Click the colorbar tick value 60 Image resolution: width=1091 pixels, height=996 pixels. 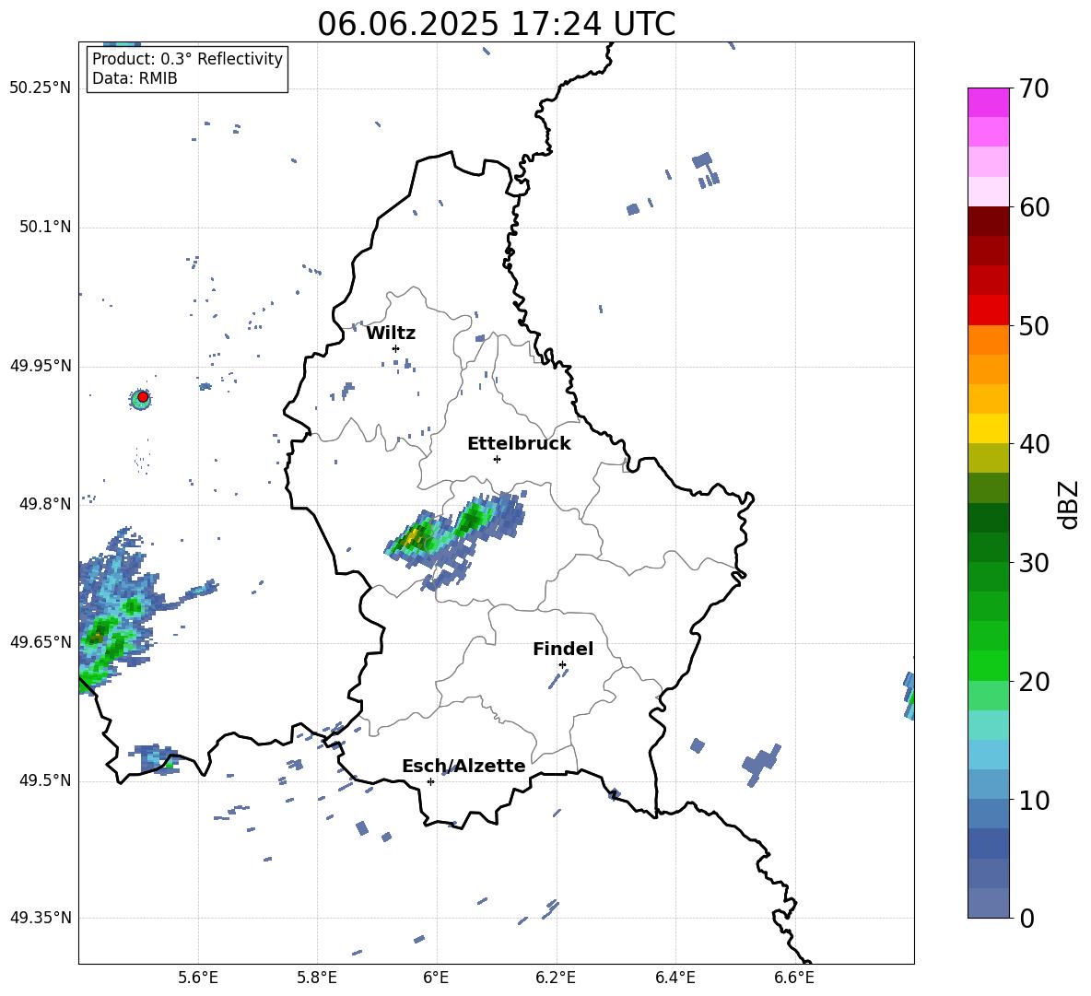coord(1034,207)
